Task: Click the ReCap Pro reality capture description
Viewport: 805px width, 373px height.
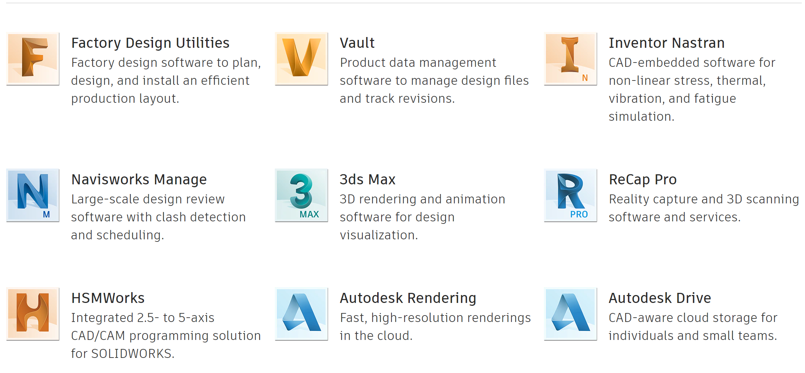Action: pyautogui.click(x=704, y=208)
